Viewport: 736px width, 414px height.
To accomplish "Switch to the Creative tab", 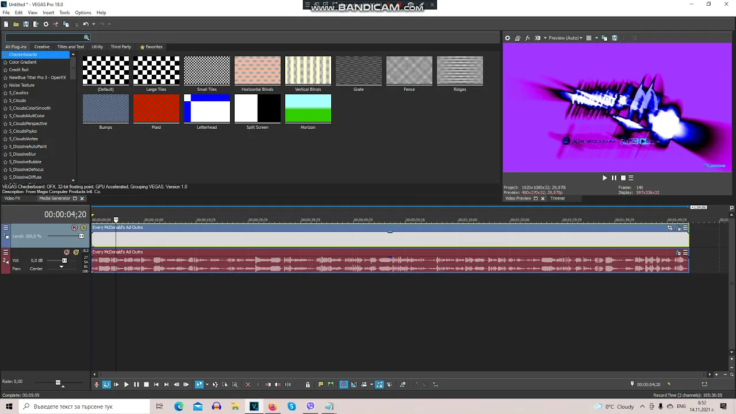I will point(42,47).
